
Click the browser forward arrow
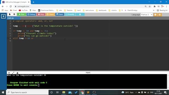7,6
